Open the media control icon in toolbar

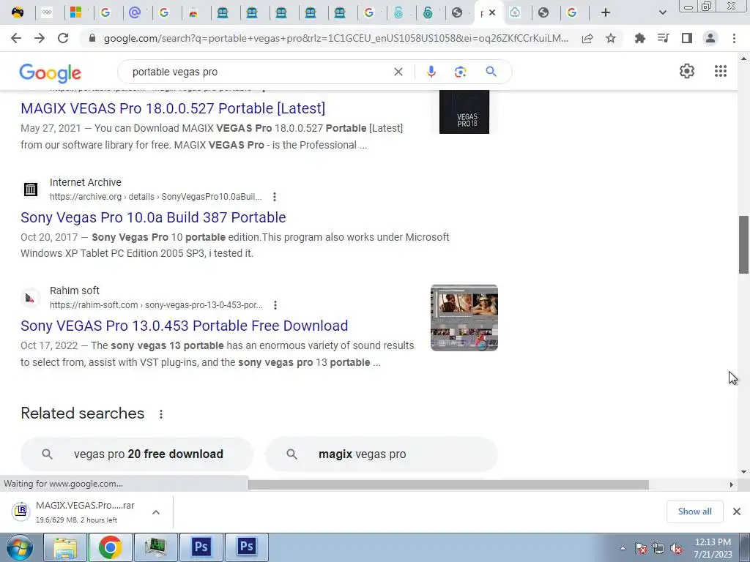663,38
